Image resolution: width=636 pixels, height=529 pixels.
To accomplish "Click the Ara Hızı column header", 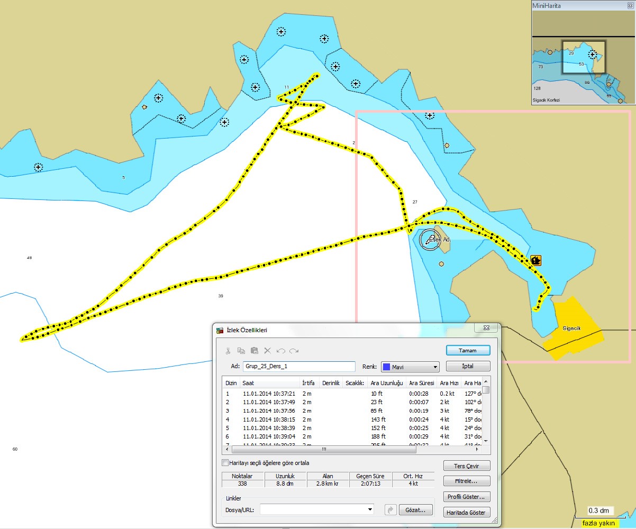I will [449, 383].
